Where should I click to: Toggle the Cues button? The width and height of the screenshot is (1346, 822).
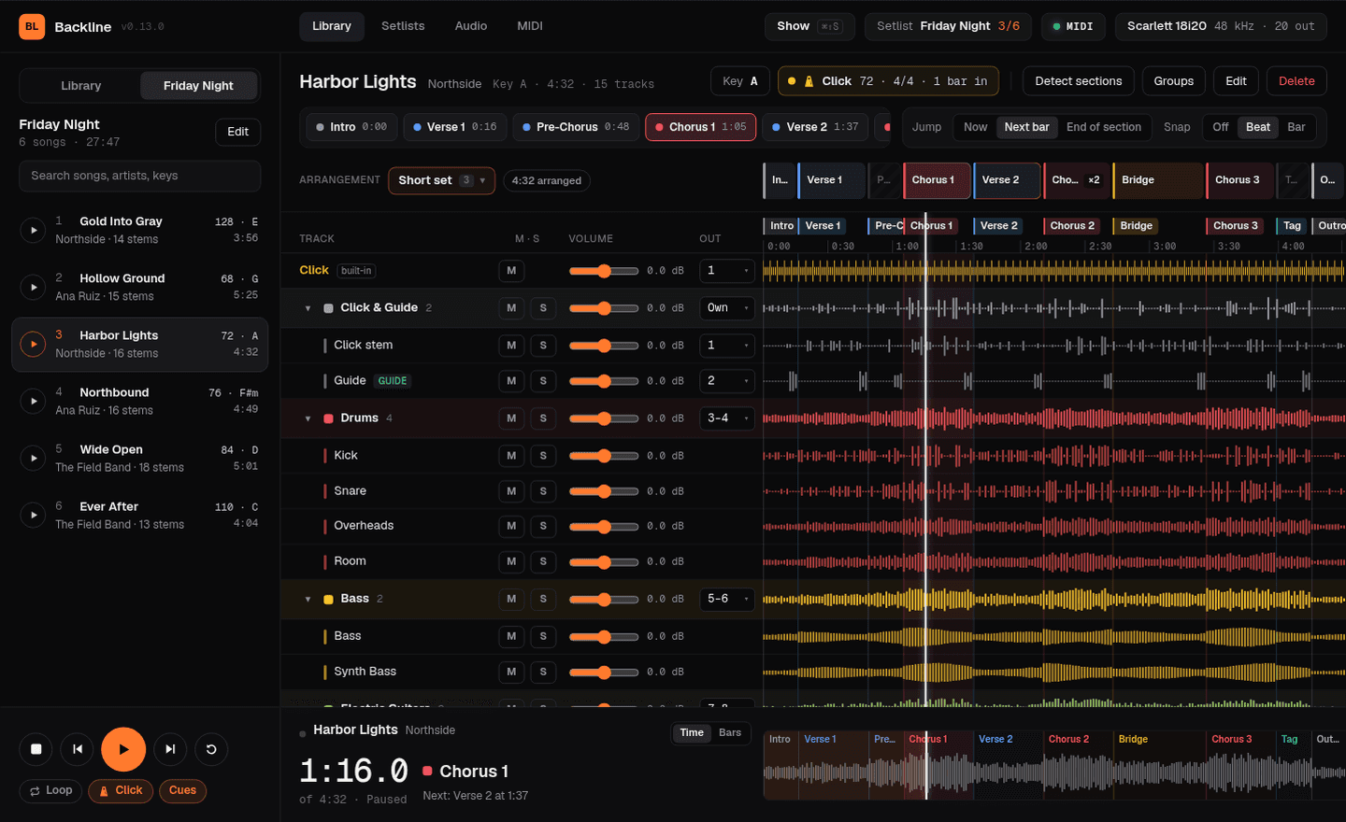click(182, 790)
